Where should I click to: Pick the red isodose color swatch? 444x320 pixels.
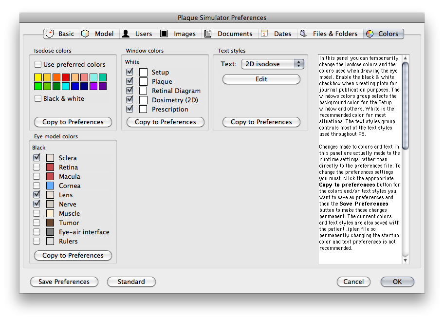click(66, 77)
